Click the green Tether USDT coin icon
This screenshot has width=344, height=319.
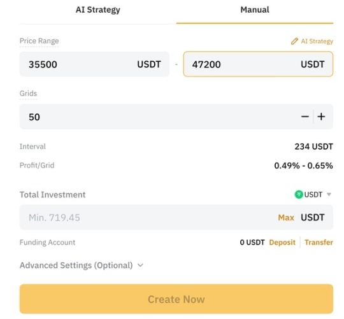[x=299, y=194]
